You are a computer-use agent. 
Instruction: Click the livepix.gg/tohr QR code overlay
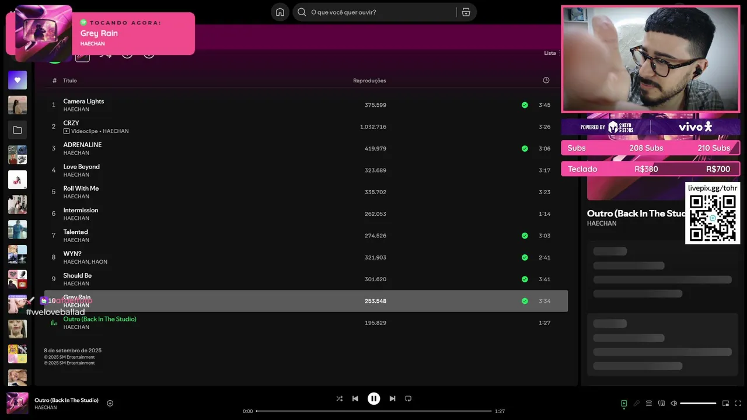click(x=713, y=213)
